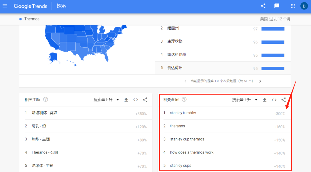The height and width of the screenshot is (172, 311).
Task: Click the download icon on 相关主题 panel
Action: coord(126,100)
